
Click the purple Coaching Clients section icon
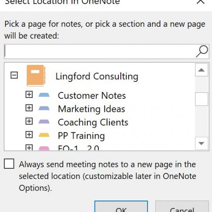tap(44, 122)
